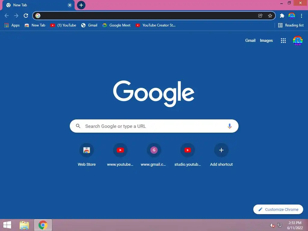Open the Extensions puzzle icon
Image resolution: width=308 pixels, height=231 pixels.
[282, 16]
